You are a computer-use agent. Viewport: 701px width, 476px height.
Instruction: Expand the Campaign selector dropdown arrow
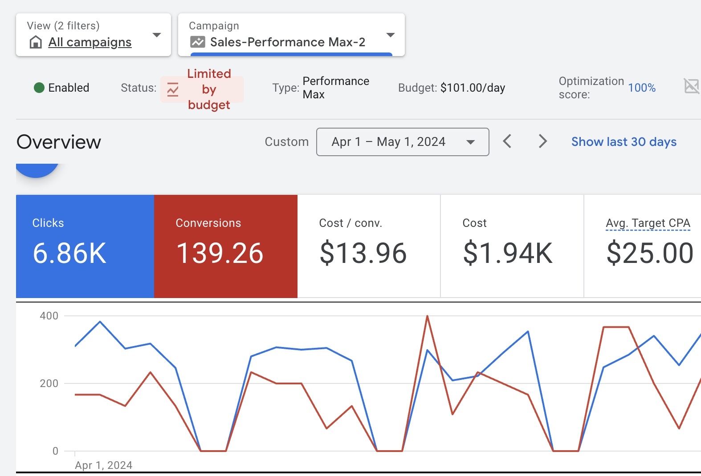click(391, 35)
